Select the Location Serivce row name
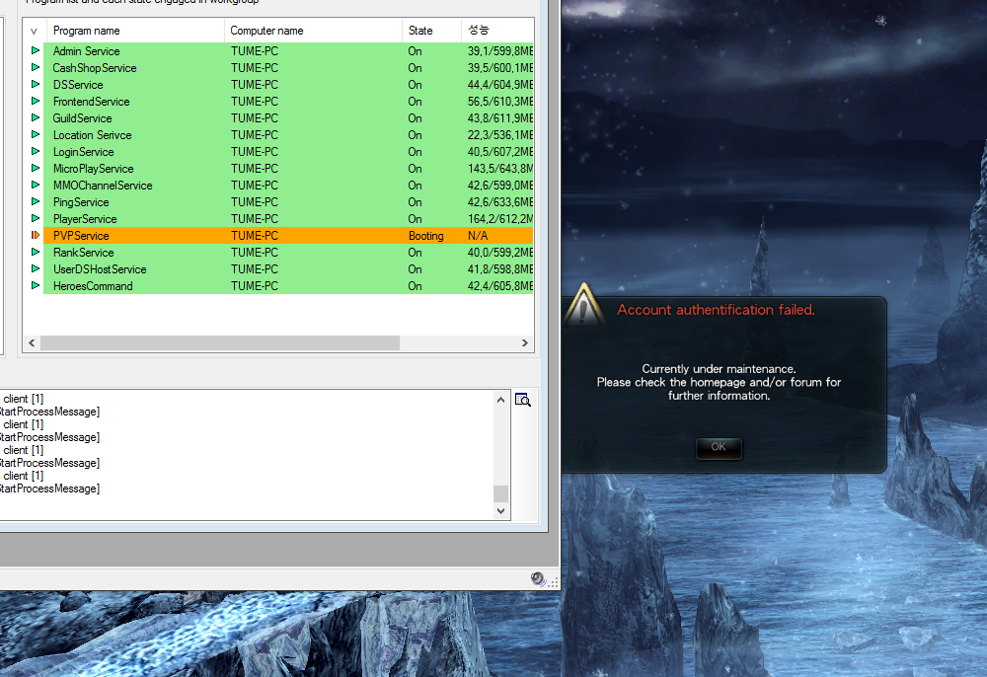 point(93,134)
